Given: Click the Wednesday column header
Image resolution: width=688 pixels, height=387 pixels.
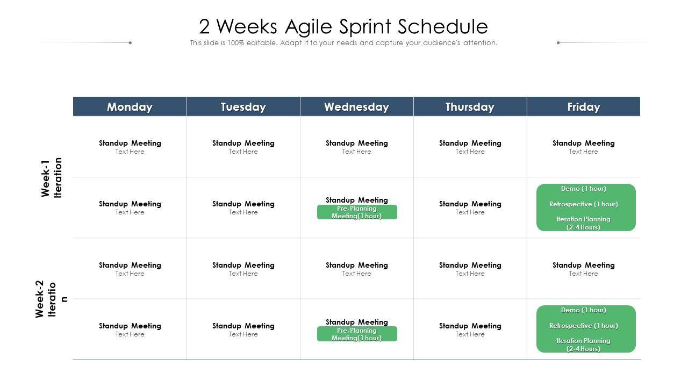Looking at the screenshot, I should pos(356,107).
